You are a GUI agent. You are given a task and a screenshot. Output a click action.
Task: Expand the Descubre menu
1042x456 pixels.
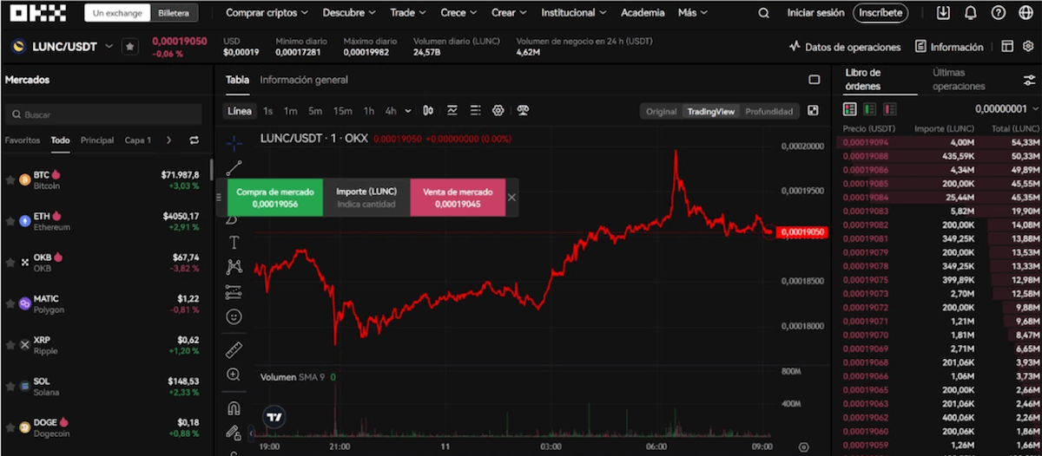[x=349, y=13]
